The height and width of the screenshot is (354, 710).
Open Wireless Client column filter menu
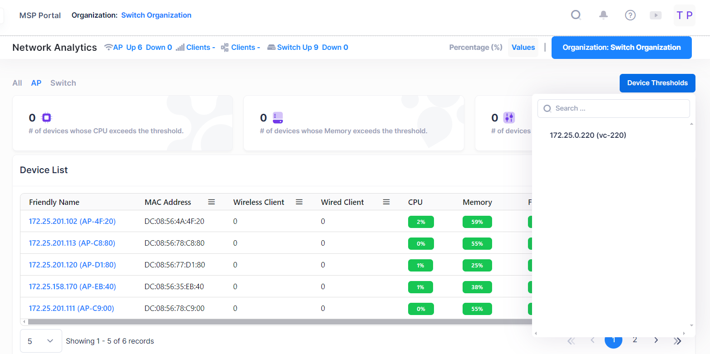tap(299, 202)
